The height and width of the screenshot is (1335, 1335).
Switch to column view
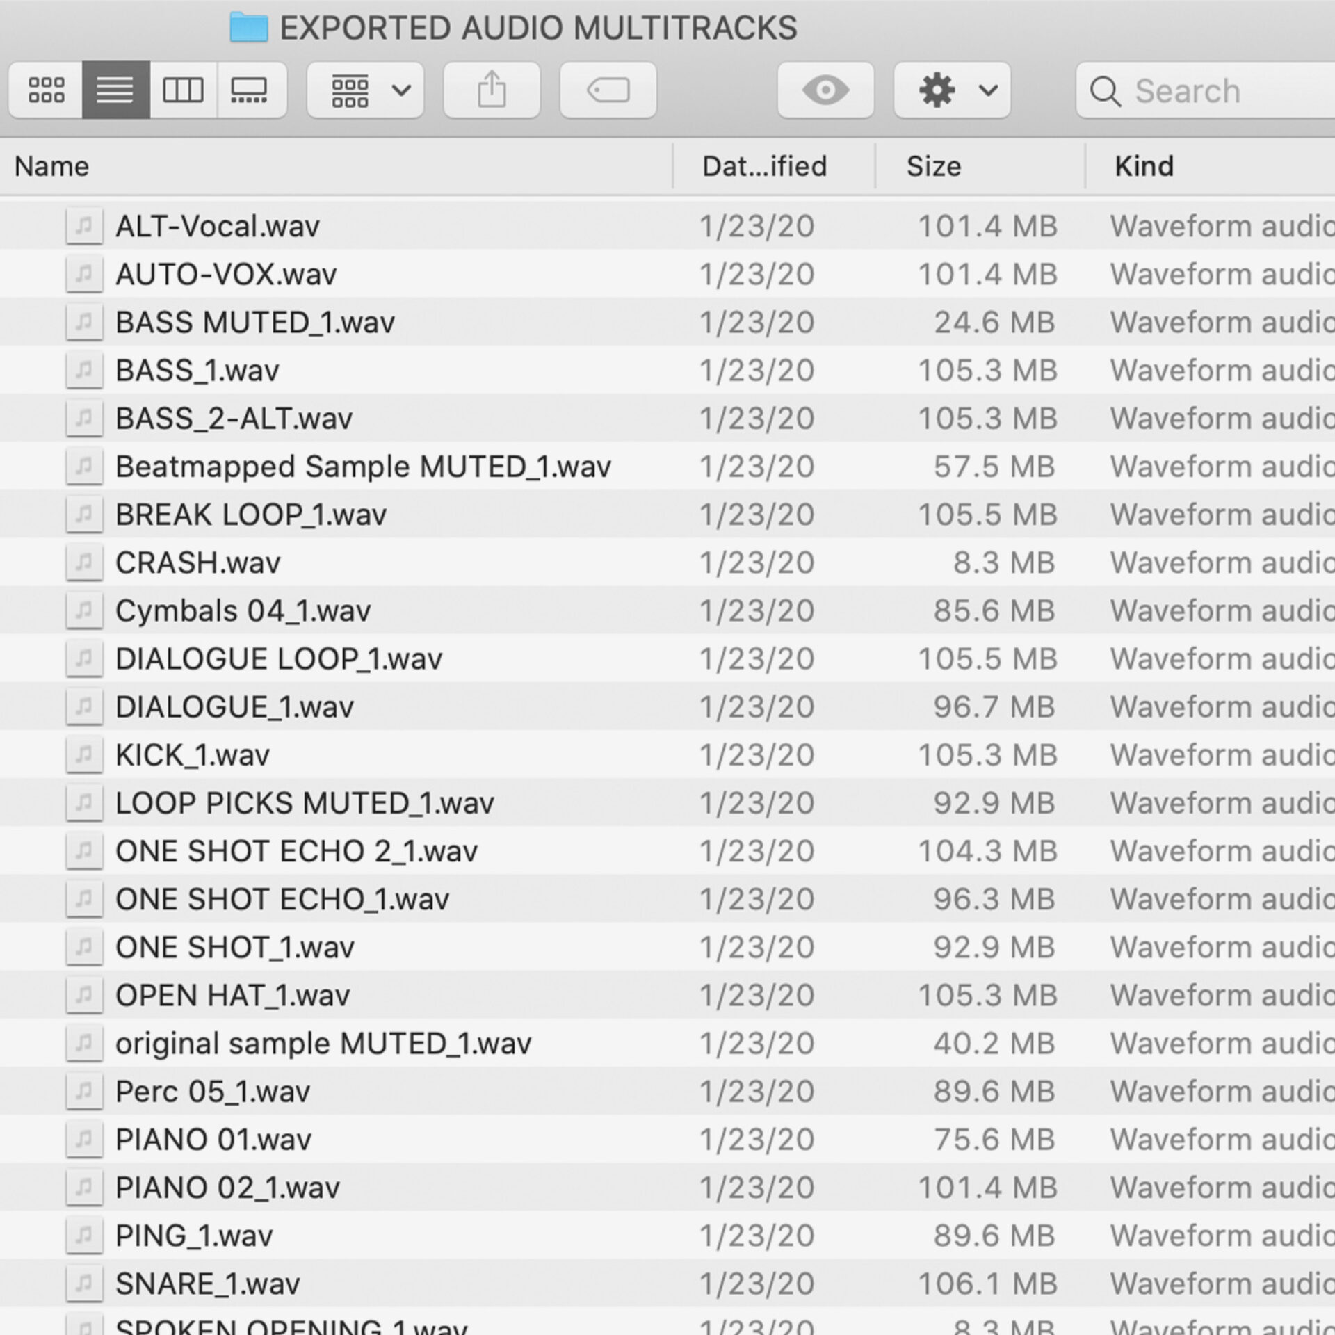(183, 90)
